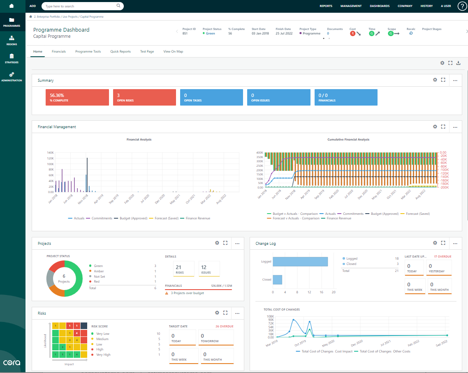Click the 21 Risks details box

click(184, 269)
